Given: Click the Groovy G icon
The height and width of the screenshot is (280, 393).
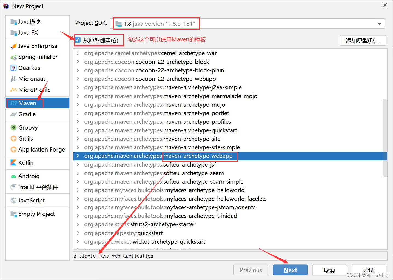Looking at the screenshot, I should [x=13, y=128].
